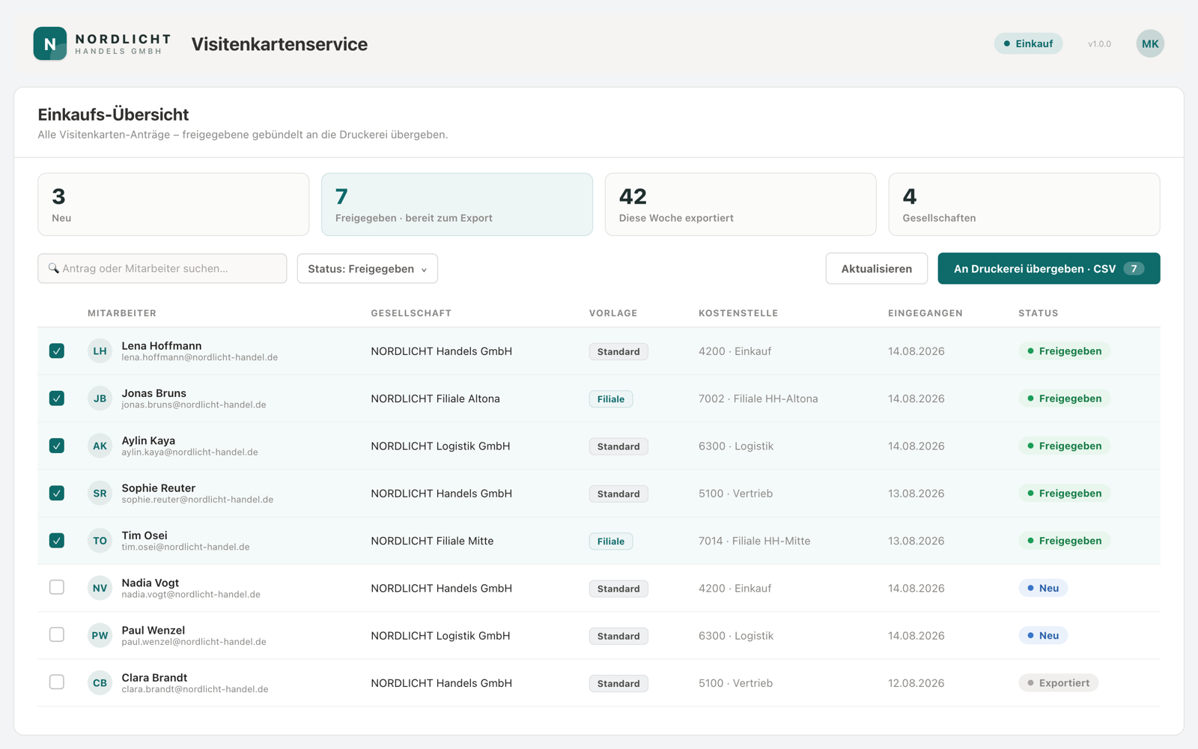Uncheck the Lena Hoffmann row checkbox
The height and width of the screenshot is (749, 1198).
[57, 351]
